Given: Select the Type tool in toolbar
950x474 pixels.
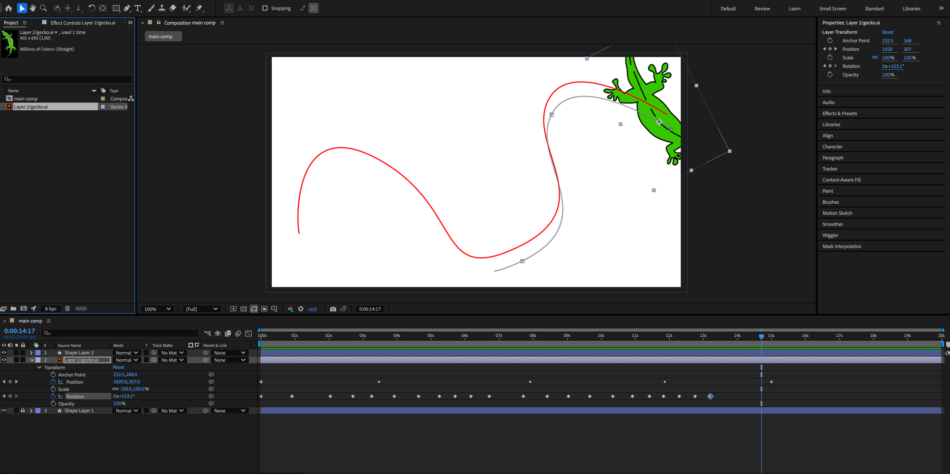Looking at the screenshot, I should [x=138, y=8].
